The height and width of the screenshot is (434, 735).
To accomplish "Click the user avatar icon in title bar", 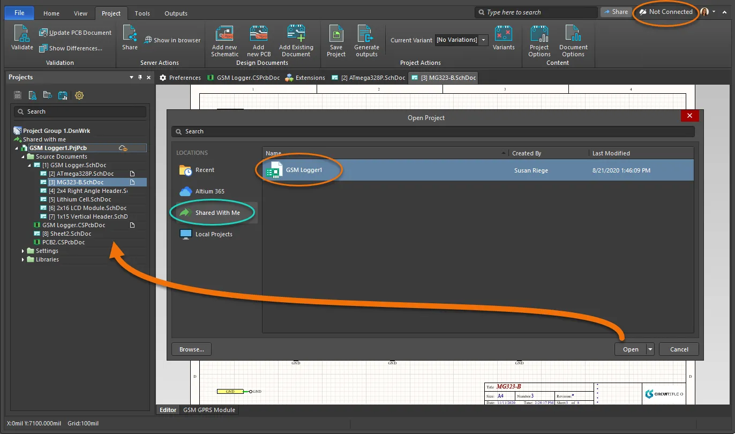I will tap(704, 12).
